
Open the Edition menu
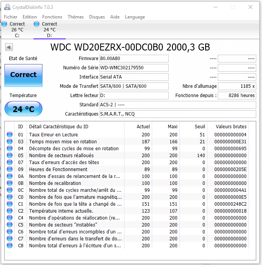30,17
